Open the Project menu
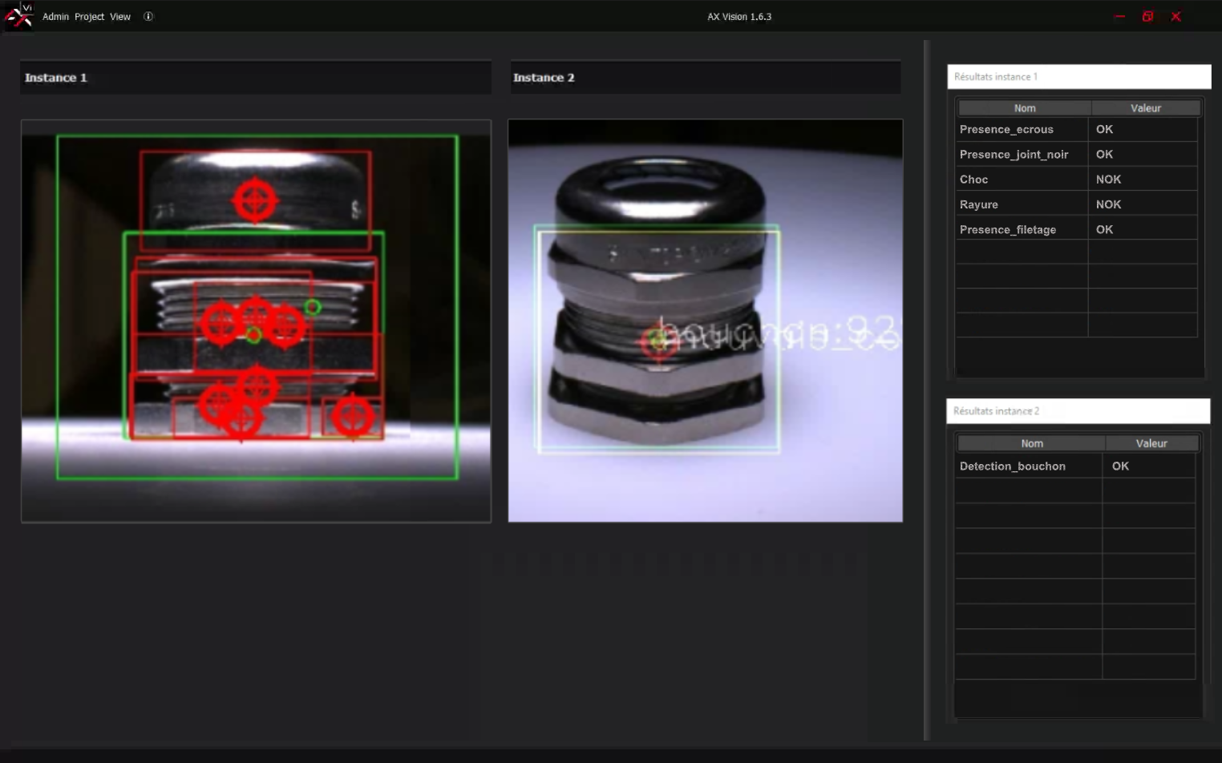1222x763 pixels. coord(89,17)
